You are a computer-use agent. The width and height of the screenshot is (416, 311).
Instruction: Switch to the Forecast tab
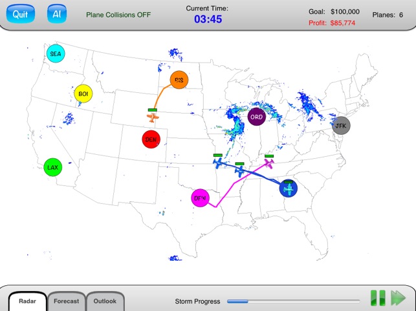(x=67, y=301)
